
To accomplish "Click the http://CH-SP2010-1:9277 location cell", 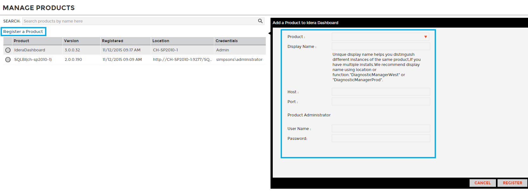I will (182, 60).
